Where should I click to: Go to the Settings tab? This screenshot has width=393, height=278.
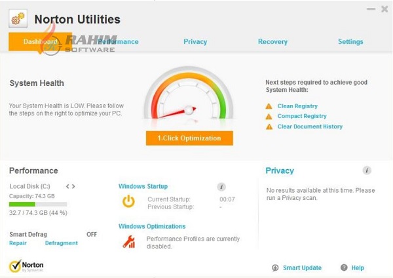pos(350,42)
